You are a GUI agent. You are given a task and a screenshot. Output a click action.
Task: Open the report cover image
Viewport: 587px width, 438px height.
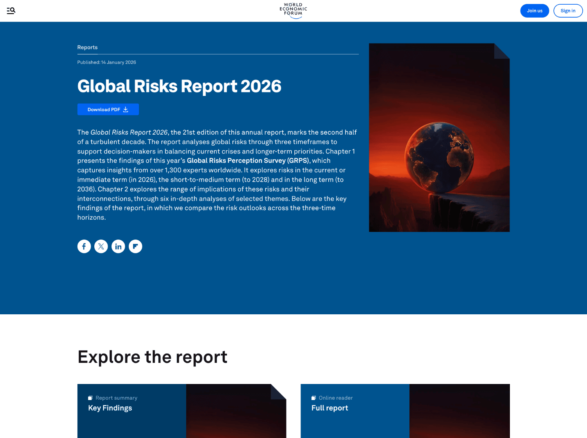click(439, 137)
